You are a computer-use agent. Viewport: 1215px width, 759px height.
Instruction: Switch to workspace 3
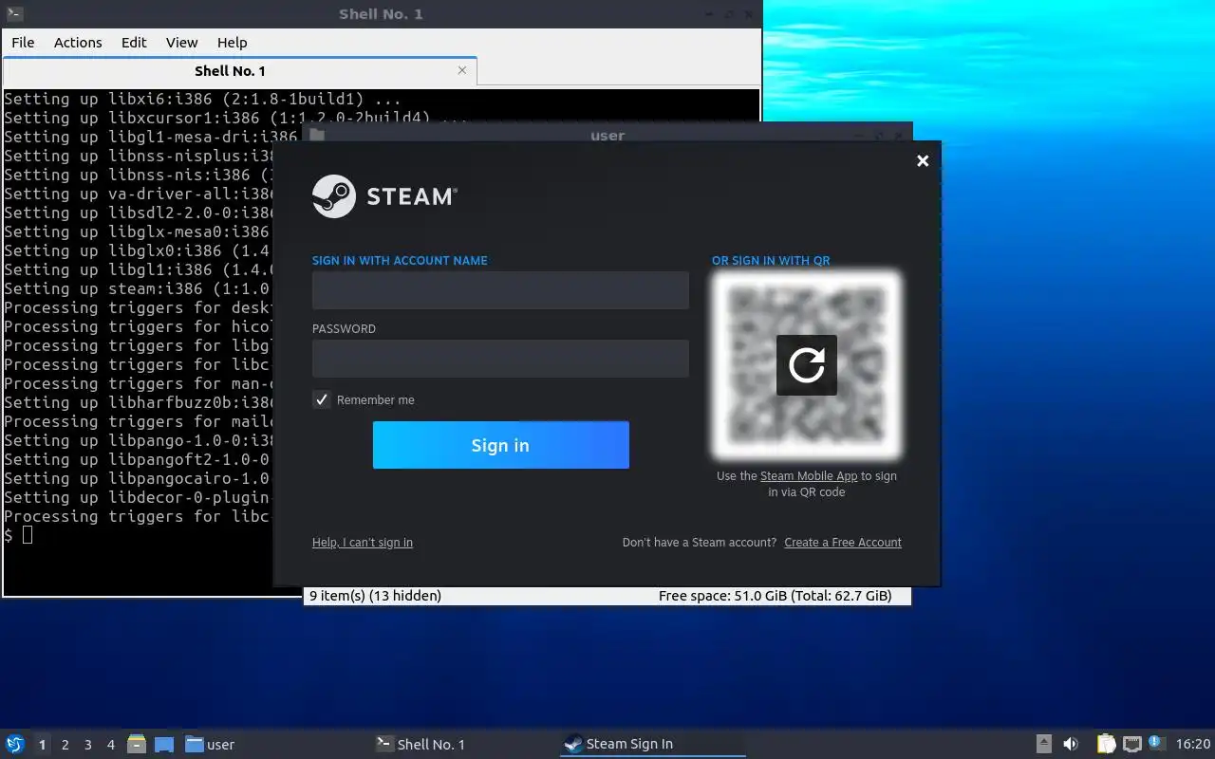point(87,745)
